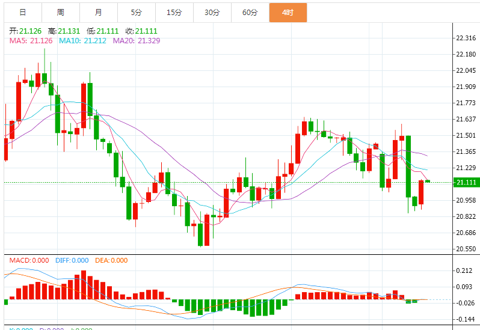Click the 20.958 price axis label
480x330 pixels.
point(466,200)
